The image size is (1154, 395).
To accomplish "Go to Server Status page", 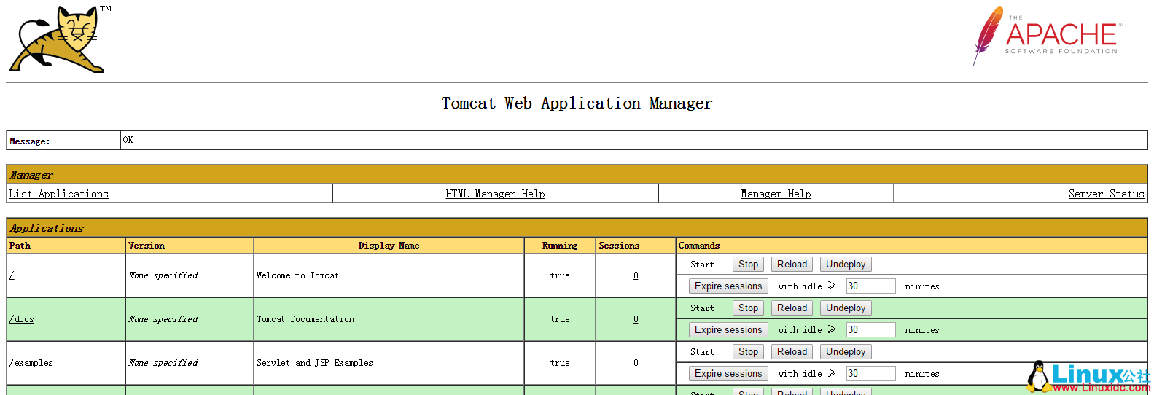I will [x=1106, y=194].
